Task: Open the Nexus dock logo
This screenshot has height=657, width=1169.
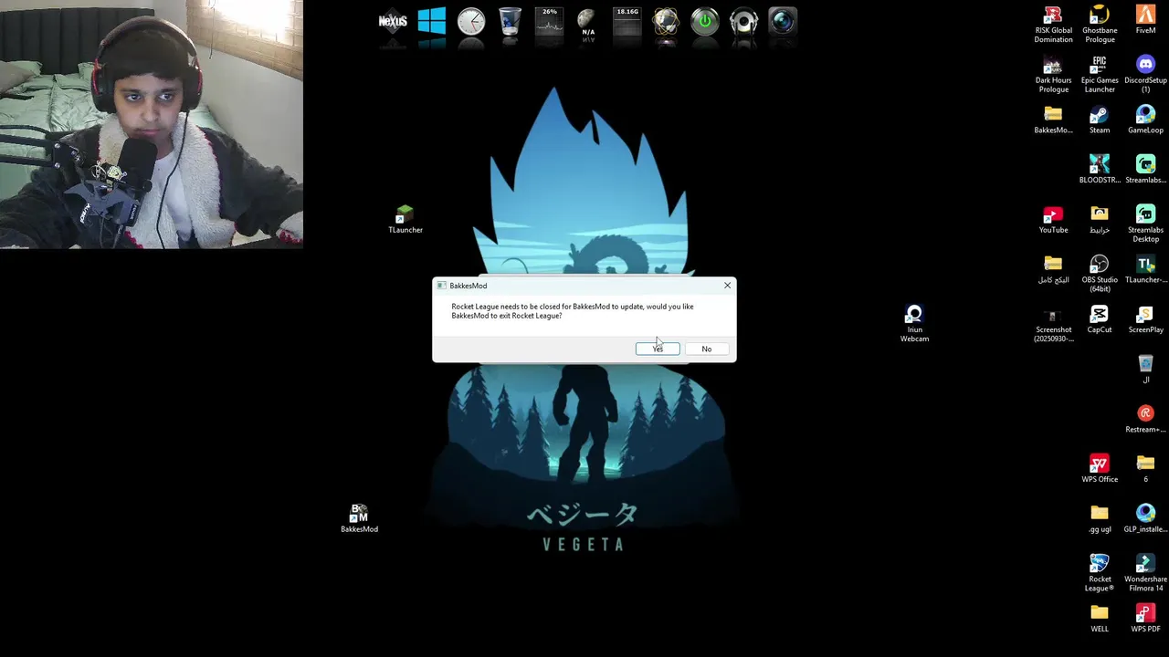Action: point(393,22)
